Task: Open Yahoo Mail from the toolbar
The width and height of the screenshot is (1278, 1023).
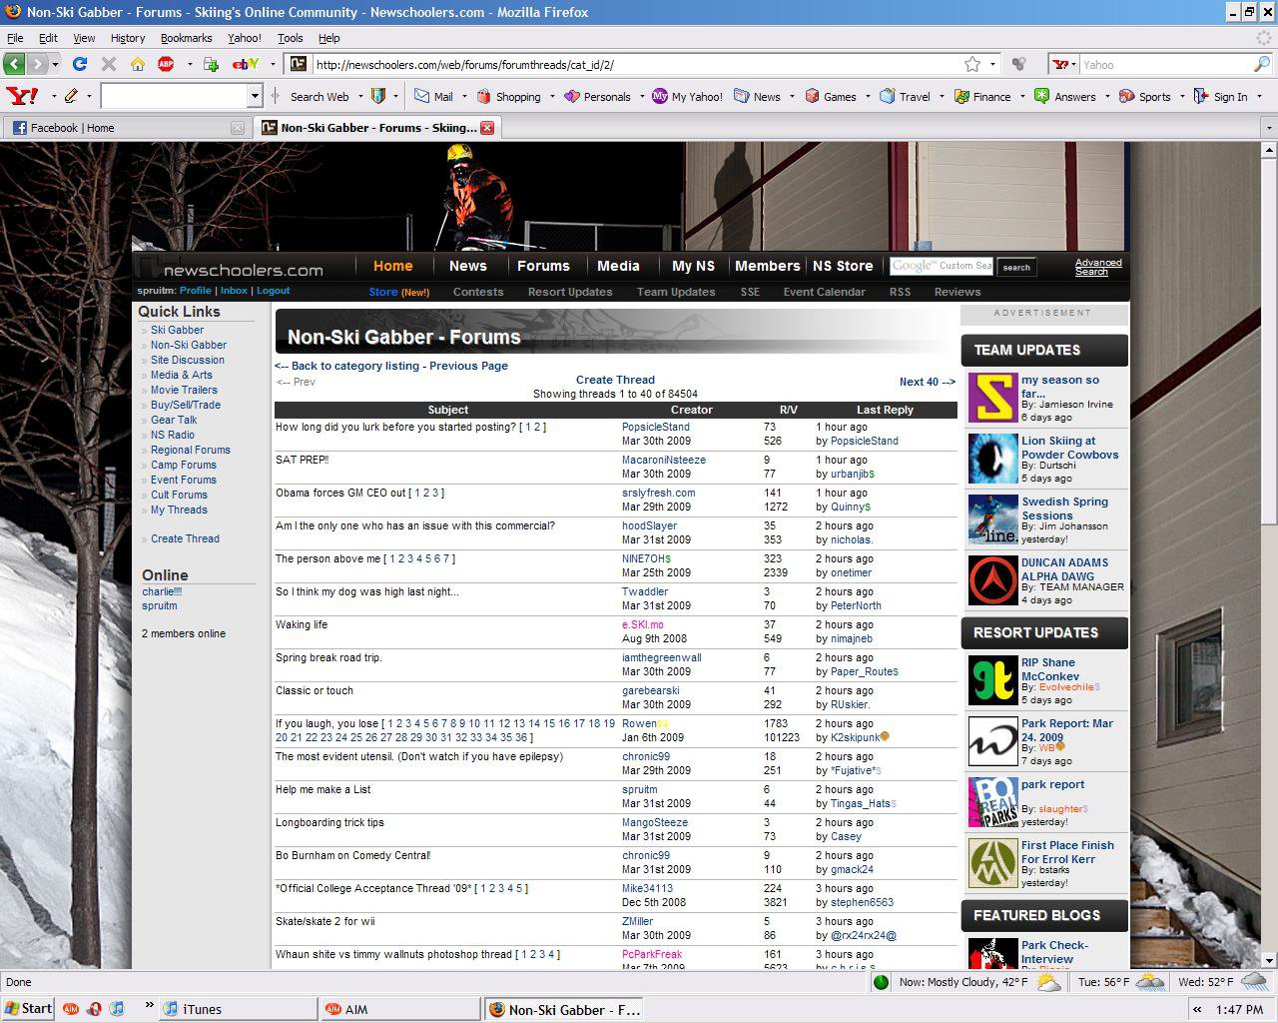Action: tap(433, 96)
